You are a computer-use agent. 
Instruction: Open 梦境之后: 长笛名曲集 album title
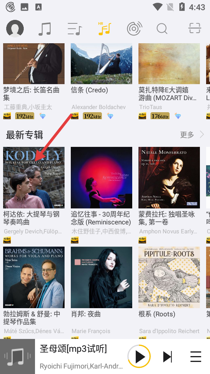coord(31,94)
